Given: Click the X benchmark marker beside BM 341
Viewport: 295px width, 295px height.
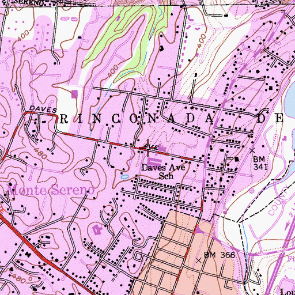Looking at the screenshot, I should pos(252,150).
